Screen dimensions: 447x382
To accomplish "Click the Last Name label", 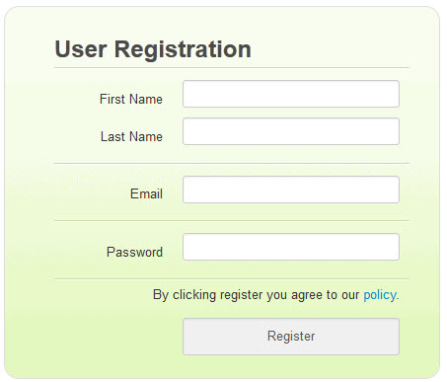I will pos(131,136).
